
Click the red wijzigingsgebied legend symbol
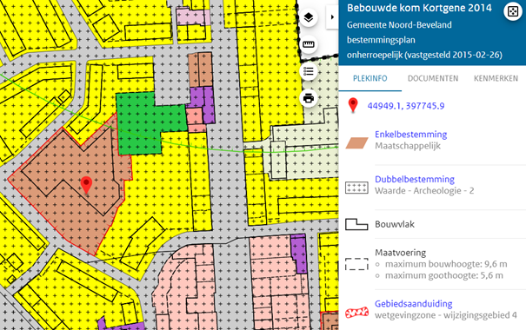click(x=357, y=313)
